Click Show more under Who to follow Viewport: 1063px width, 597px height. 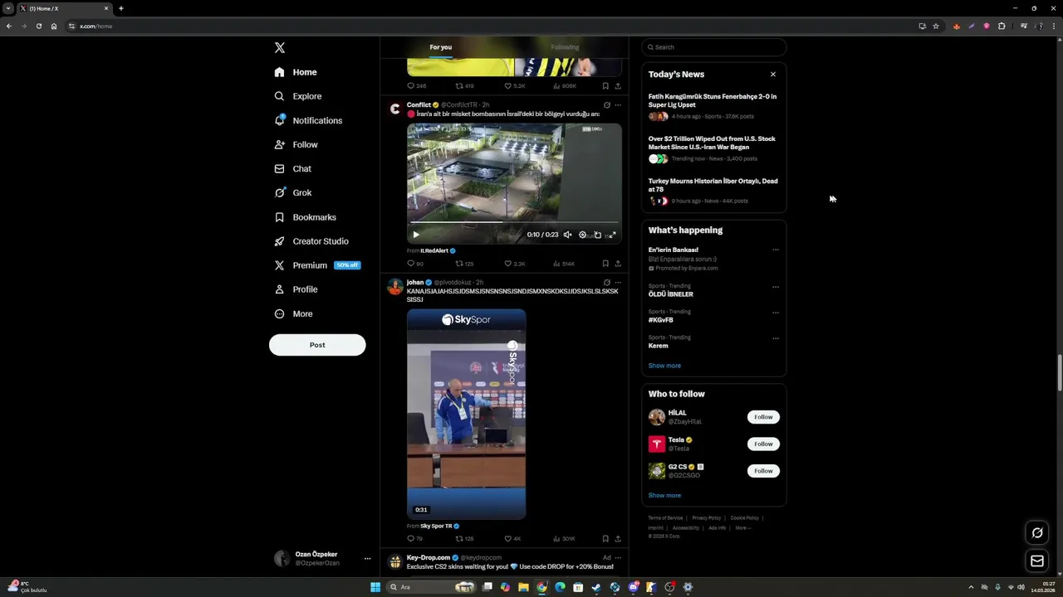664,496
